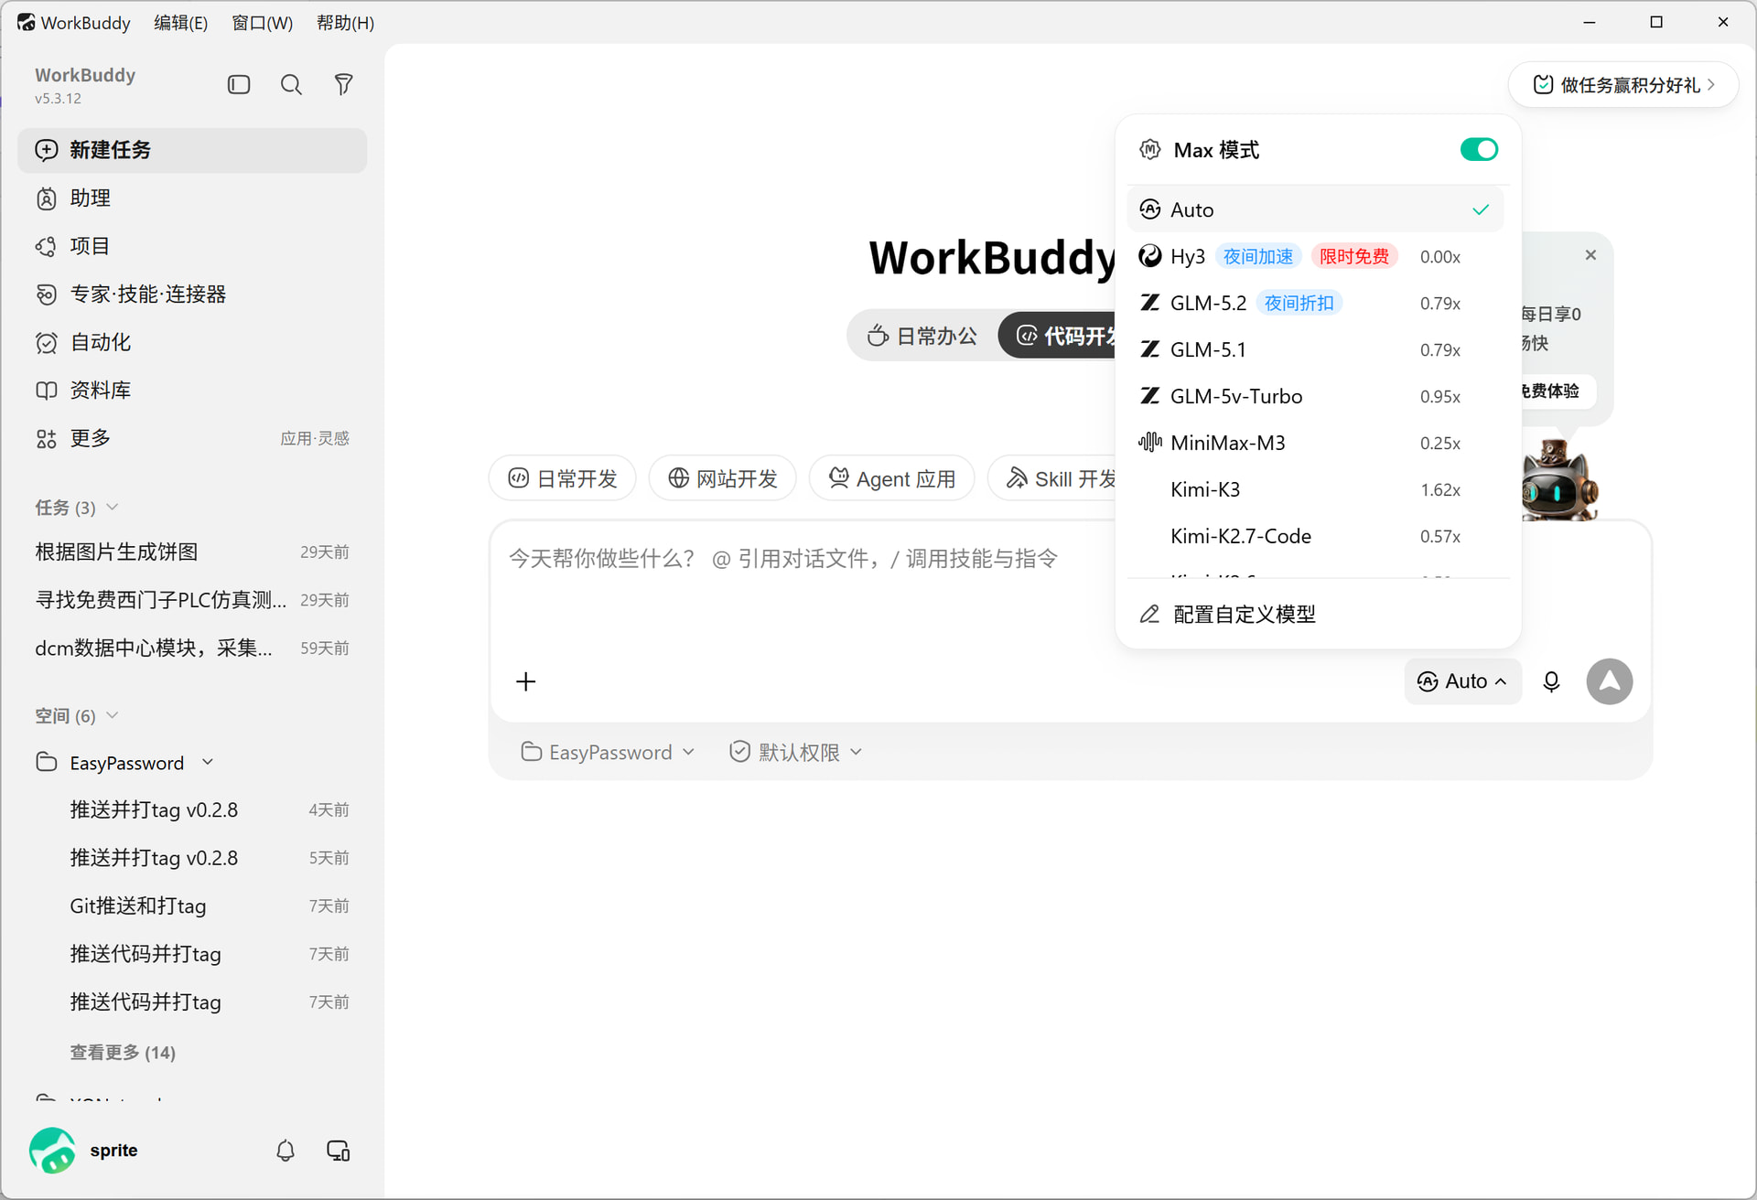Click the robot cat mascot
The image size is (1757, 1200).
pos(1559,481)
